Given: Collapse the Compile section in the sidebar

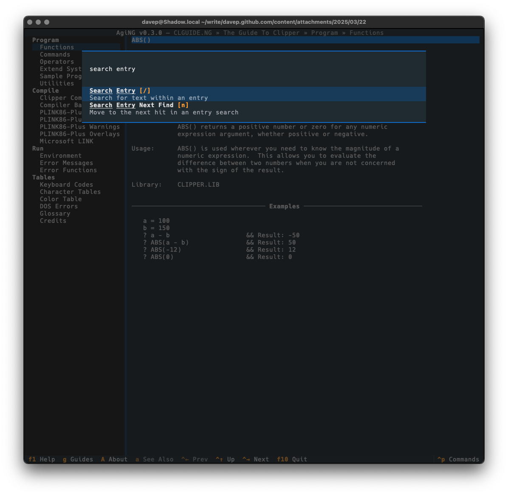Looking at the screenshot, I should [x=45, y=91].
